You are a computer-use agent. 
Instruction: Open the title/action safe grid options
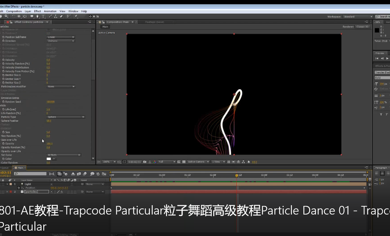point(119,162)
